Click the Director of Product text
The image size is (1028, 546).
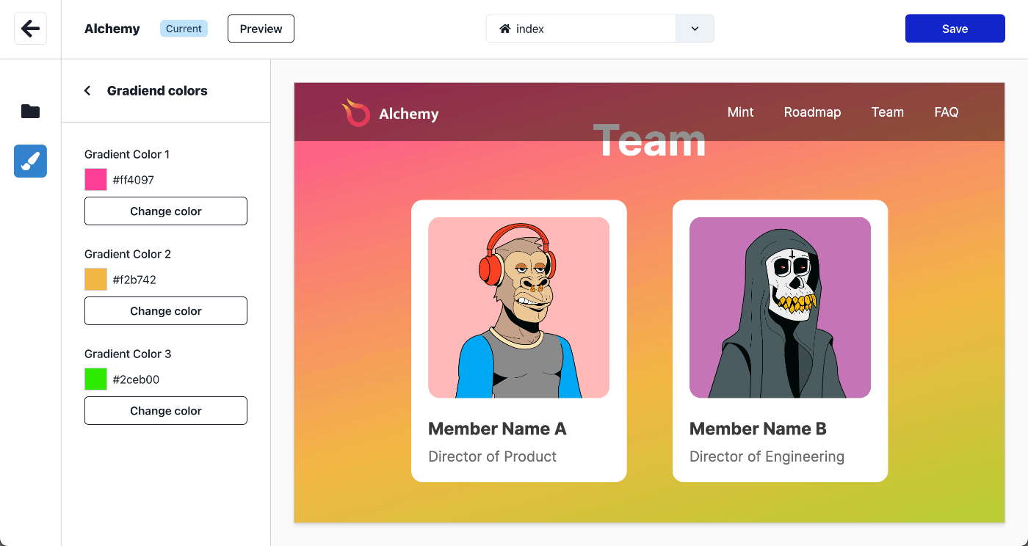click(x=492, y=456)
